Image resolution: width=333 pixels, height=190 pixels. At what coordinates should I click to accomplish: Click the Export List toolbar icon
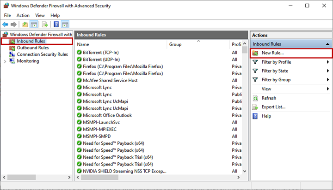pos(45,24)
